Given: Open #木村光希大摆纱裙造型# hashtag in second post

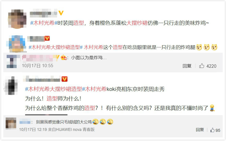Looking at the screenshot, I should [55, 47].
